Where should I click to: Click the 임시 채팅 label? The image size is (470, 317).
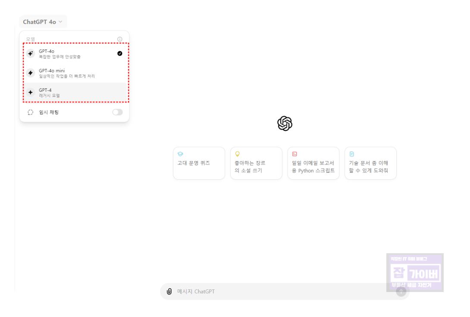(49, 112)
